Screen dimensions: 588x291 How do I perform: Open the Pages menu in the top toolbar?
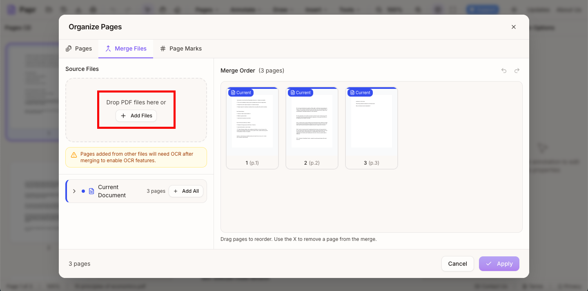(207, 9)
